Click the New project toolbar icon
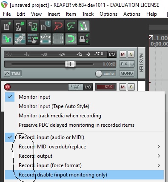Screen dimensions: 168x182 [7, 26]
